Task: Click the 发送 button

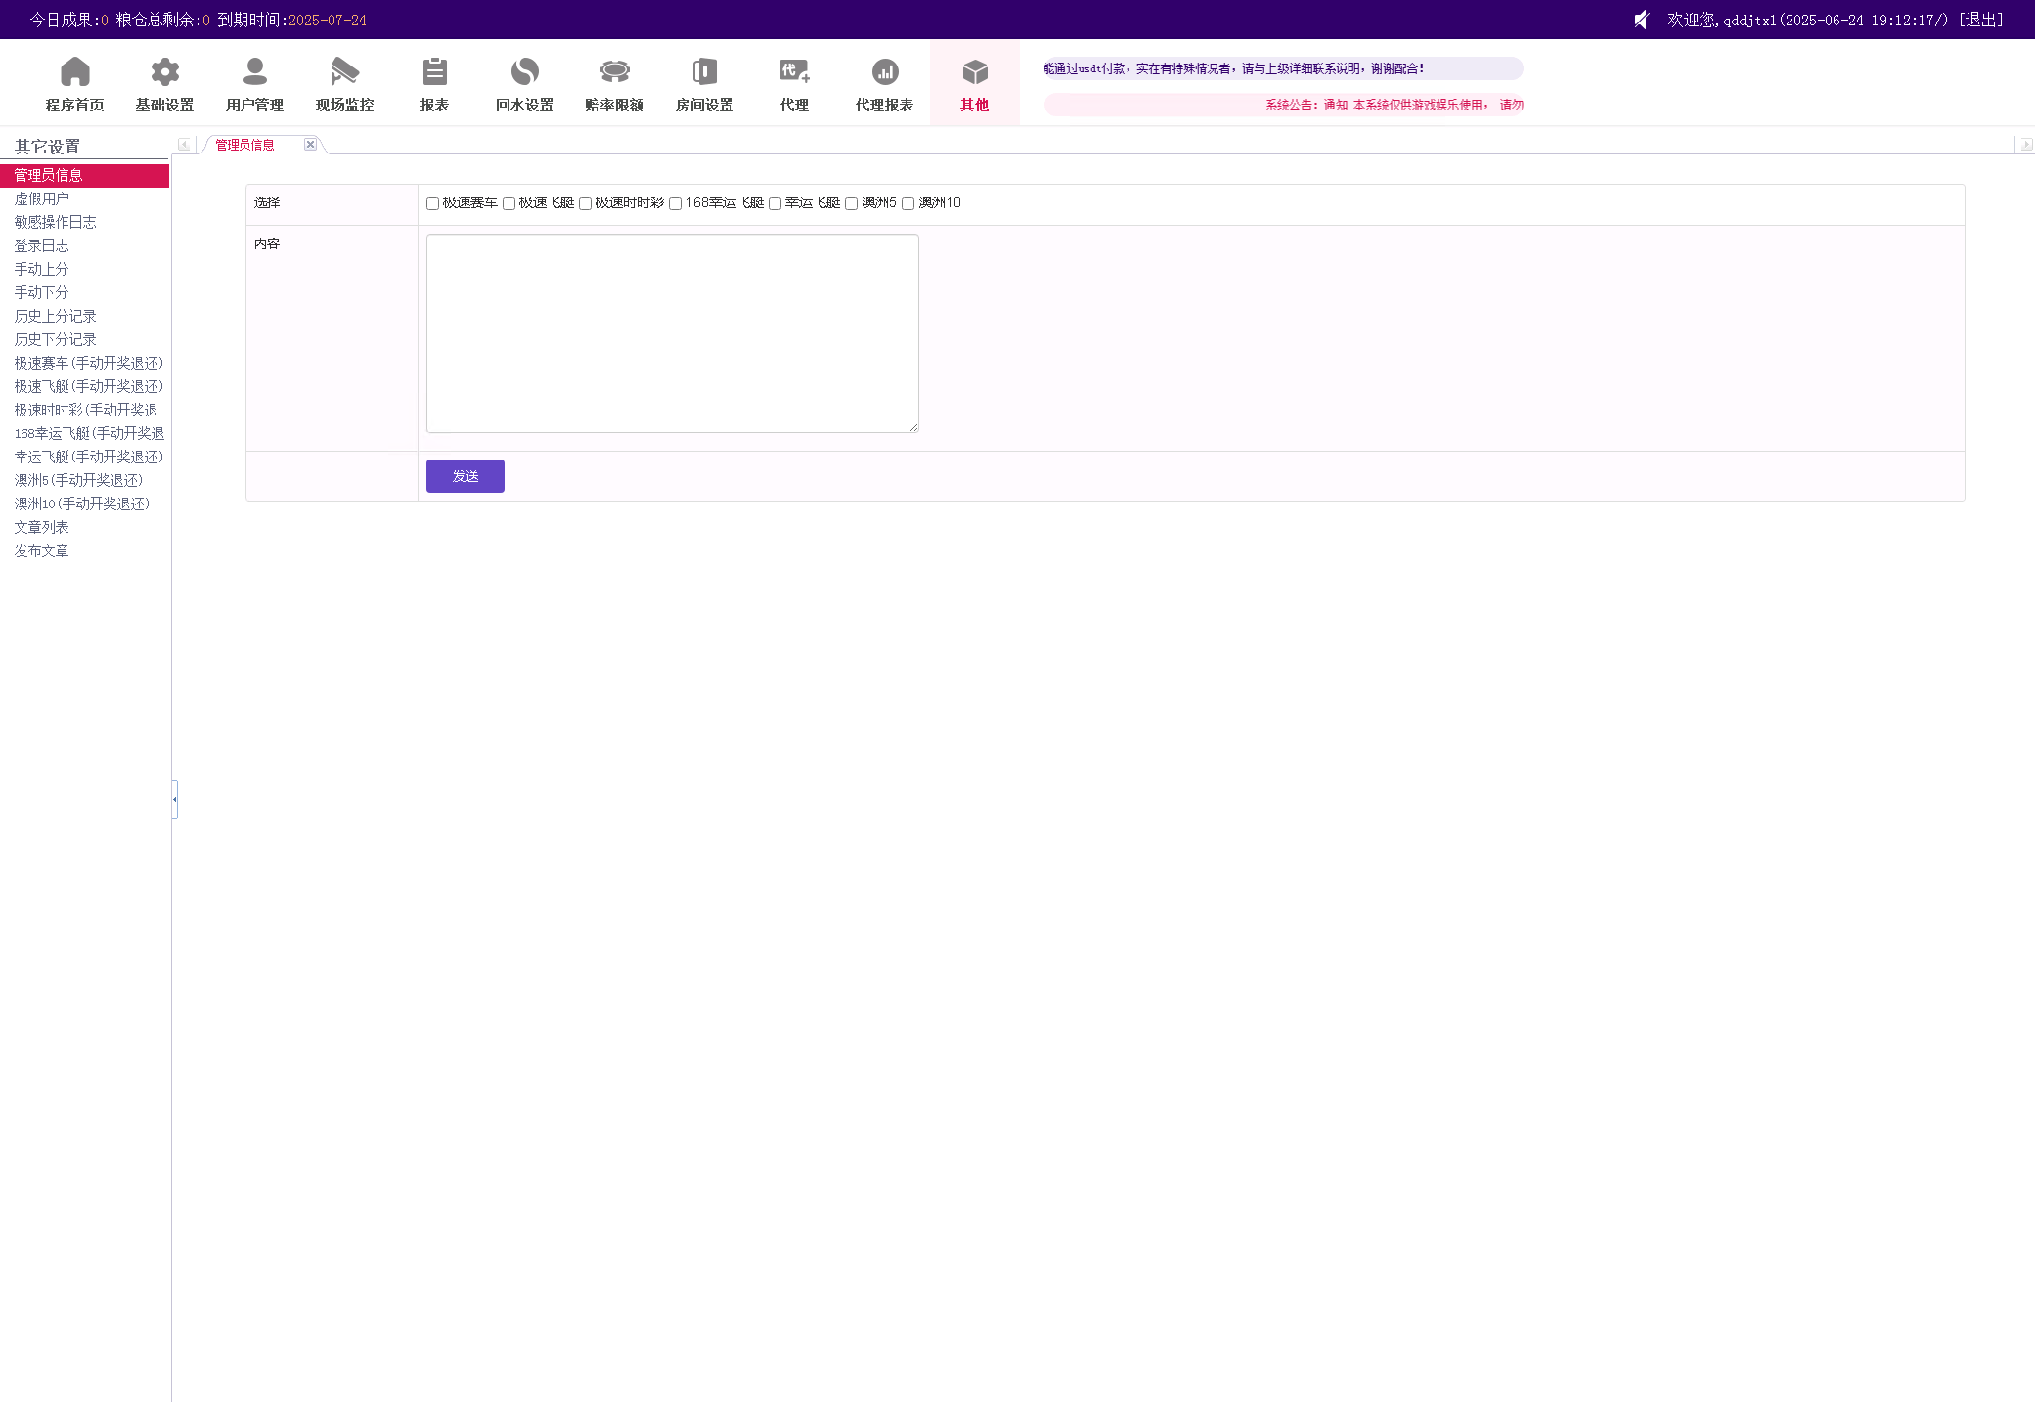Action: (465, 476)
